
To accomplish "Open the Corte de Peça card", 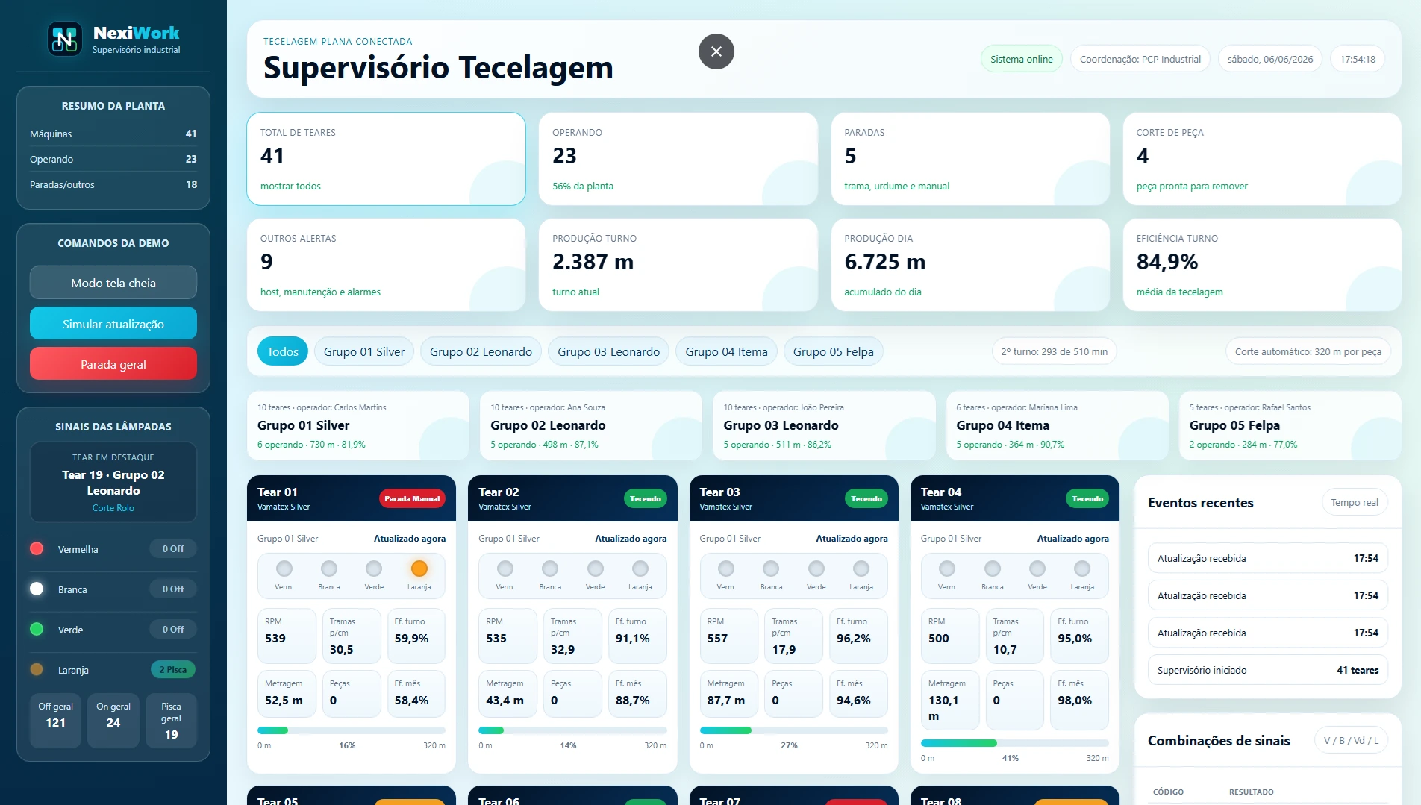I will [x=1262, y=159].
